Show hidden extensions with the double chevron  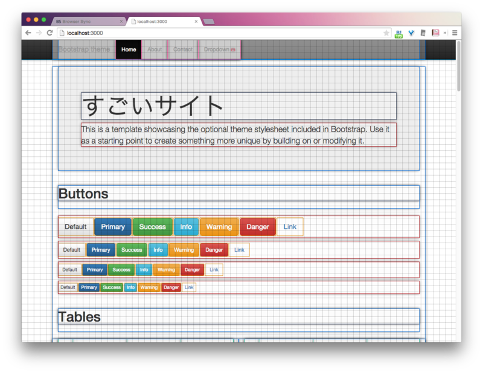(445, 33)
